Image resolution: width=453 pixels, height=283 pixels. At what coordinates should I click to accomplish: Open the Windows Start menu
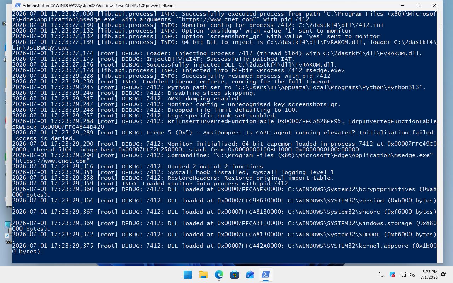click(188, 275)
